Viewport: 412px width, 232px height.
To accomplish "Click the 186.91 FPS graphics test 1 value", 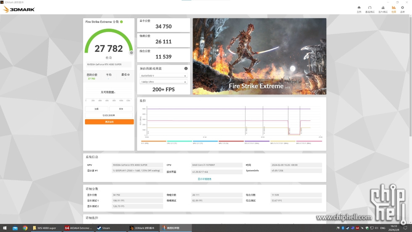I will (x=137, y=200).
